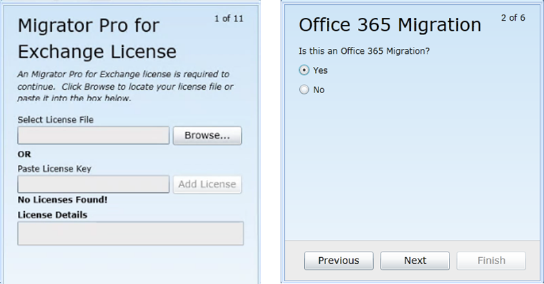The width and height of the screenshot is (544, 284).
Task: Advance using the Next button
Action: [x=415, y=261]
